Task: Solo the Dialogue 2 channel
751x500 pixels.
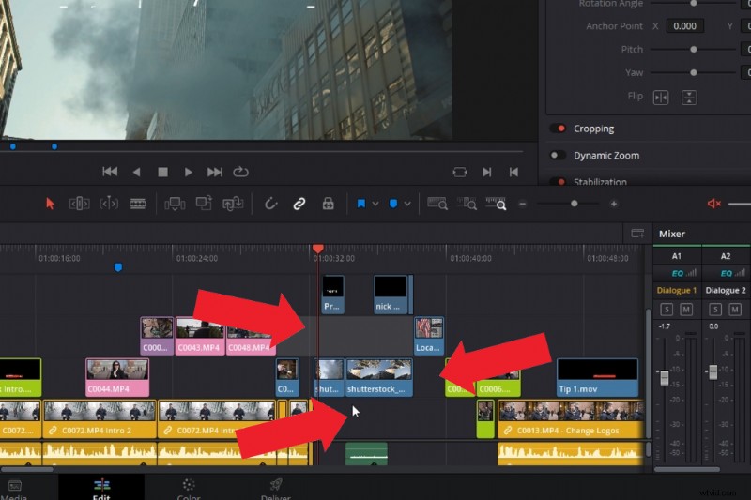Action: coord(715,309)
